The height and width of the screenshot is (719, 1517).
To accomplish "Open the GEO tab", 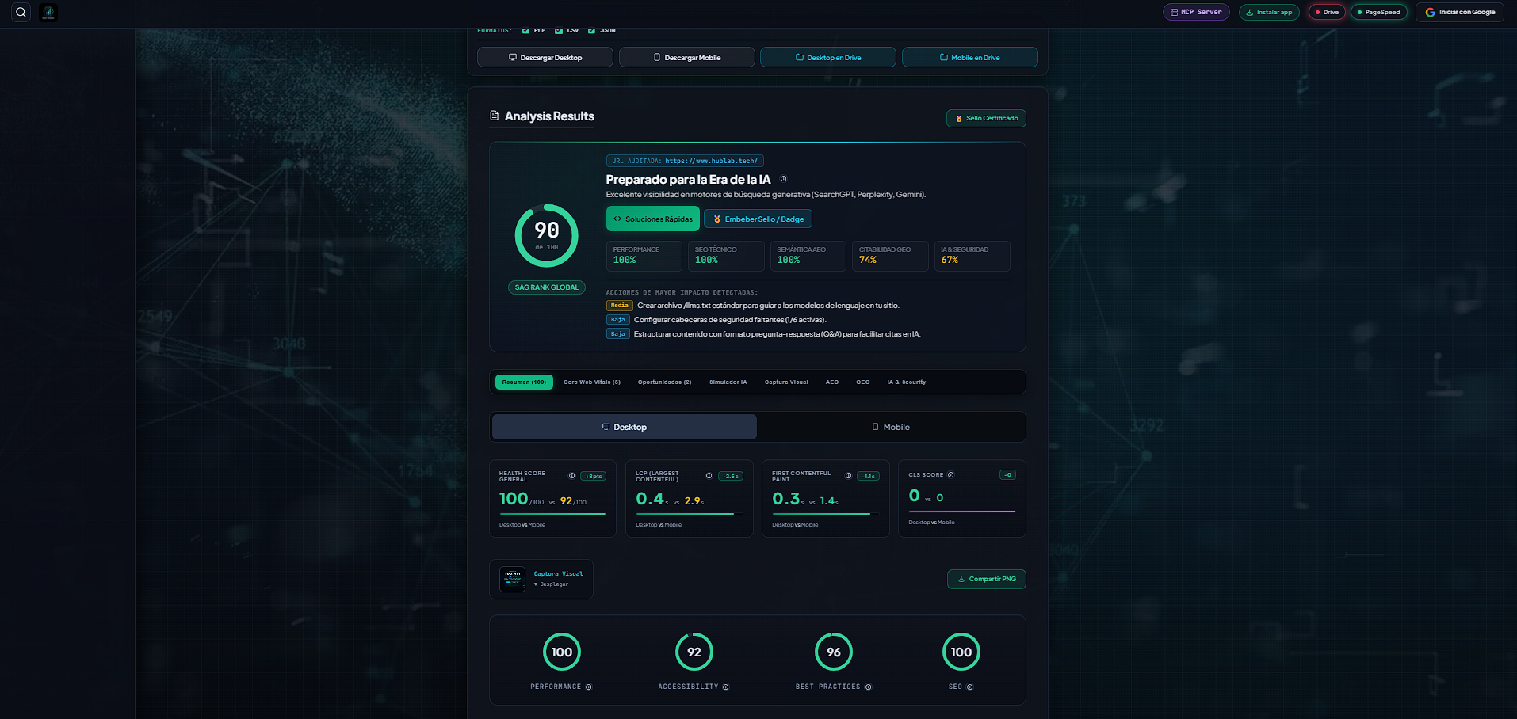I will [862, 382].
